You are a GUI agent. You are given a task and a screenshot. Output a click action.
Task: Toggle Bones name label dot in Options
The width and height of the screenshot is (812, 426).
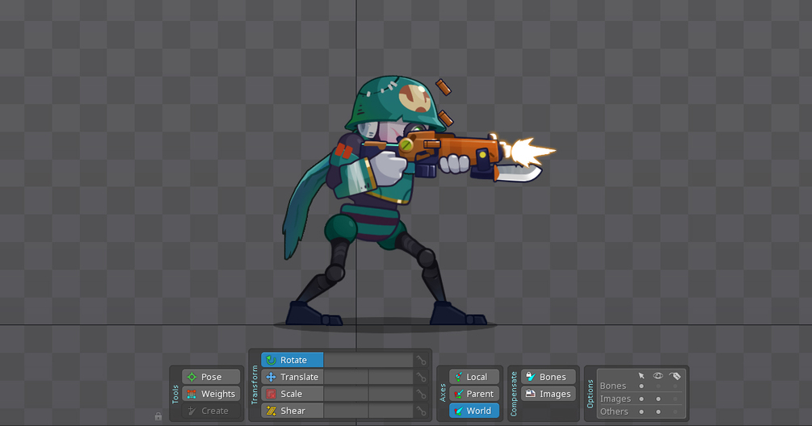(x=675, y=386)
